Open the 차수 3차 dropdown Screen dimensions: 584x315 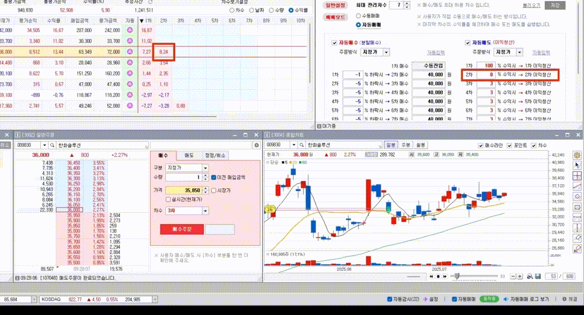click(x=205, y=211)
